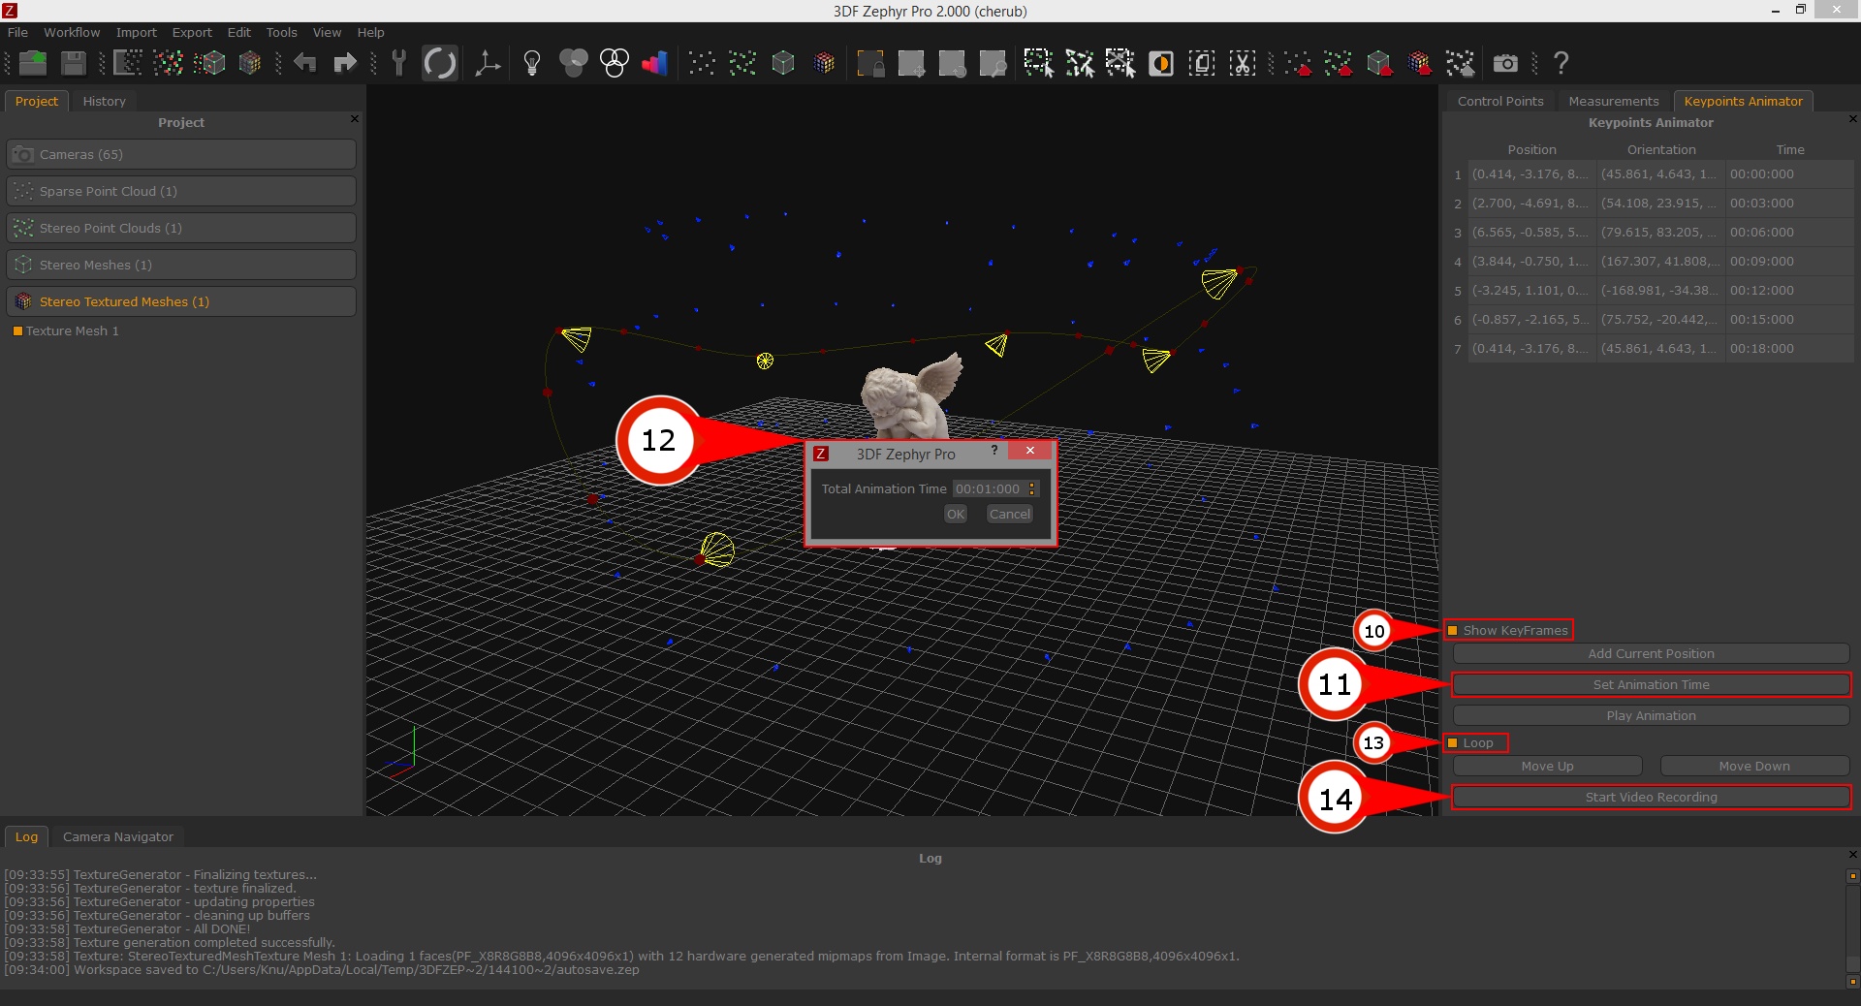Switch to the Measurements tab
Image resolution: width=1861 pixels, height=1006 pixels.
pyautogui.click(x=1614, y=101)
